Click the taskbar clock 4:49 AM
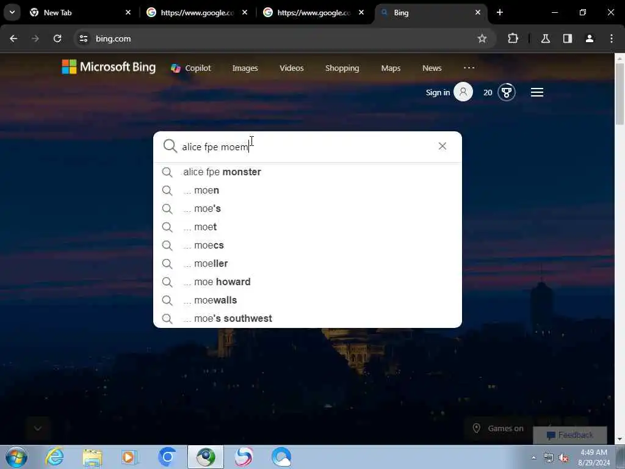Screen dimensions: 625x469 click(x=593, y=457)
